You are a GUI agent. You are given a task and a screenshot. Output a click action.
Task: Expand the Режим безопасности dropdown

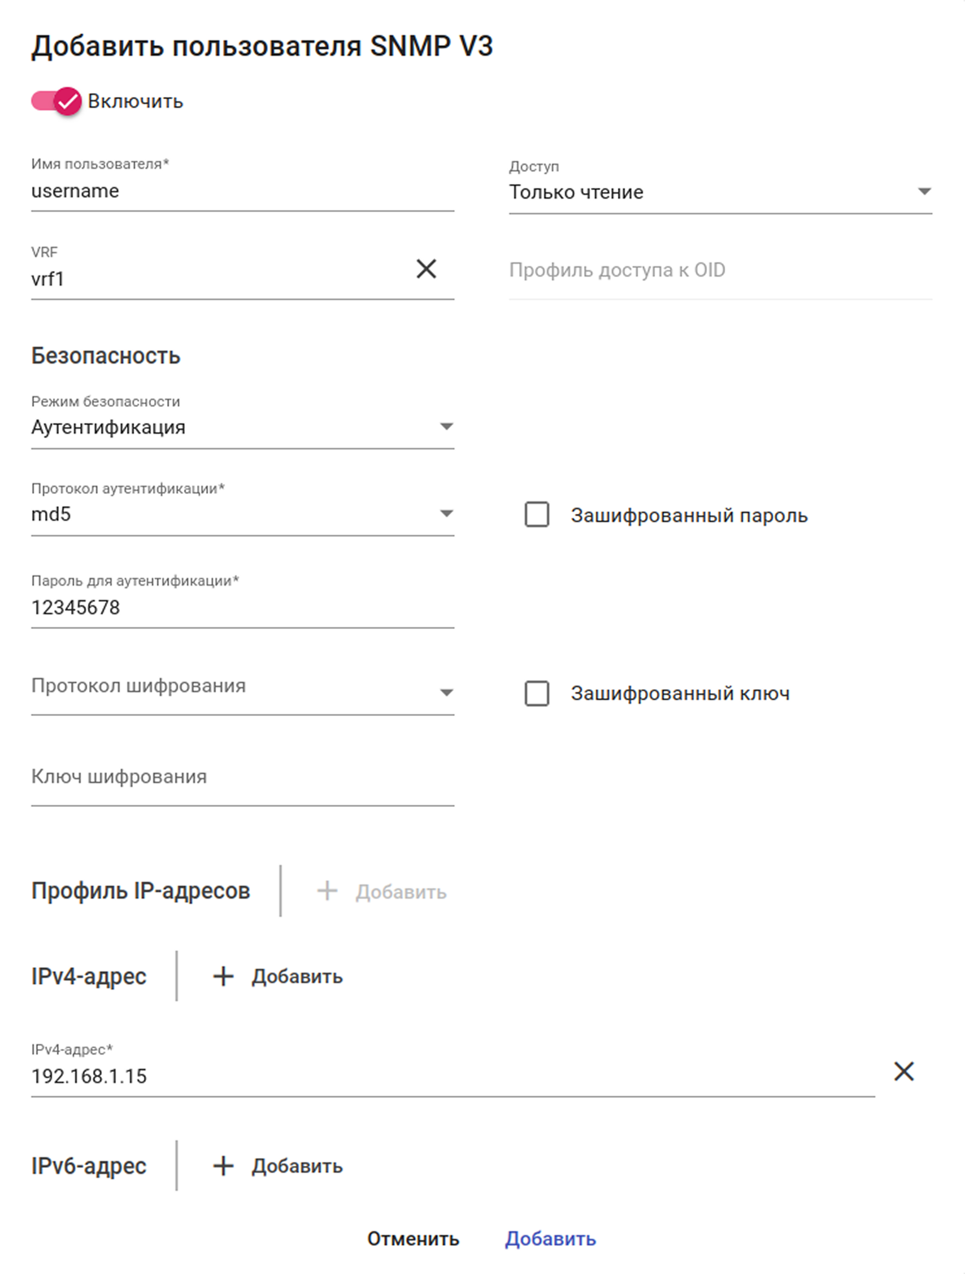[242, 427]
